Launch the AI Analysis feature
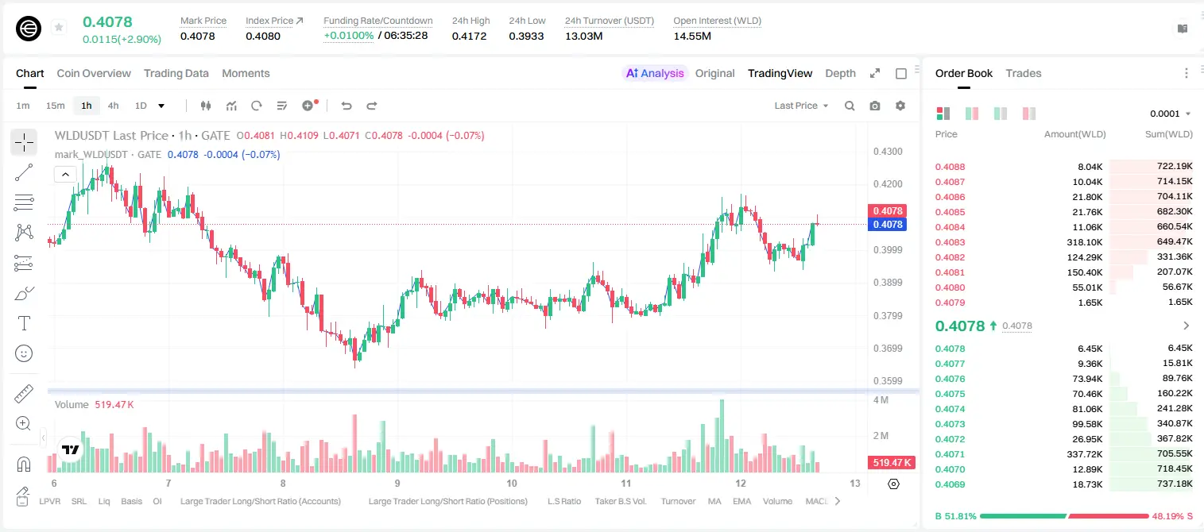 [655, 73]
